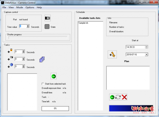Start schedule with green Go icon
The height and width of the screenshot is (117, 159).
(x=112, y=97)
